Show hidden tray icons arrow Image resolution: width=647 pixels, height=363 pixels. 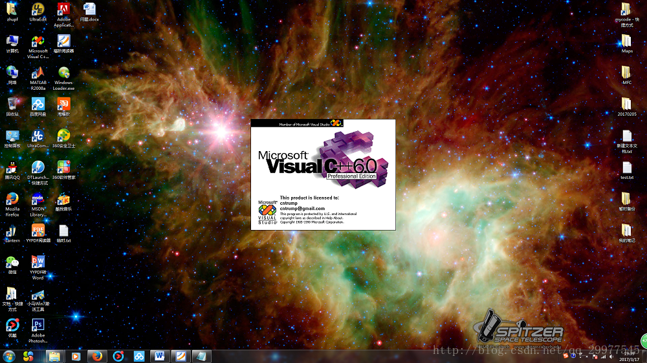pos(586,357)
